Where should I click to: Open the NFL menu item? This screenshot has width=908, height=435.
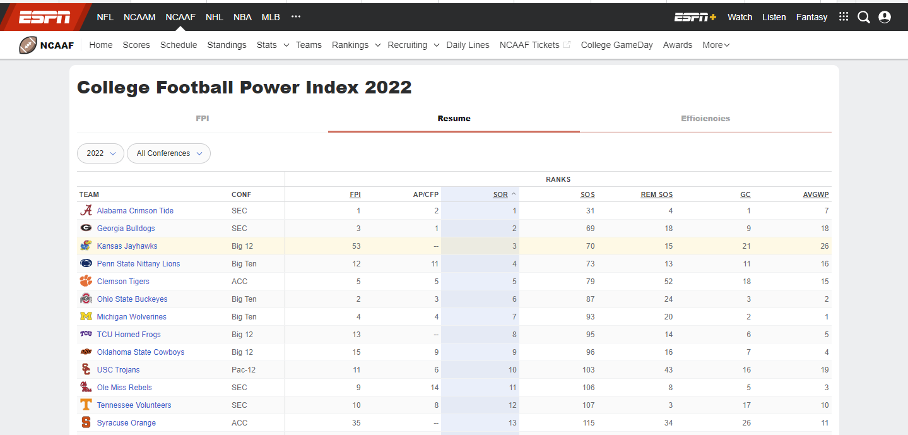pos(105,17)
